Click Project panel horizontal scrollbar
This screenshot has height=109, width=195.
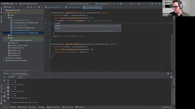[x=15, y=71]
